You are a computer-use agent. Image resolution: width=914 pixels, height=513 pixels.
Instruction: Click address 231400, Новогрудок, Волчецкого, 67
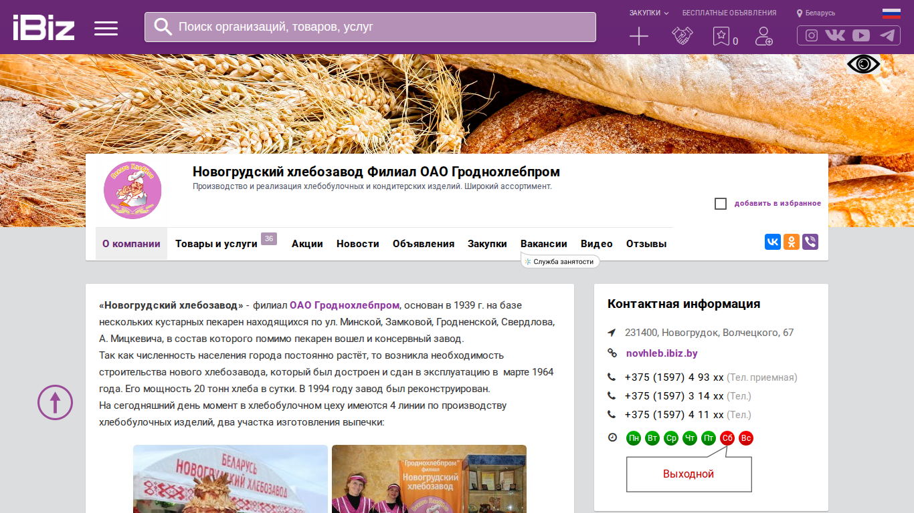(x=709, y=333)
